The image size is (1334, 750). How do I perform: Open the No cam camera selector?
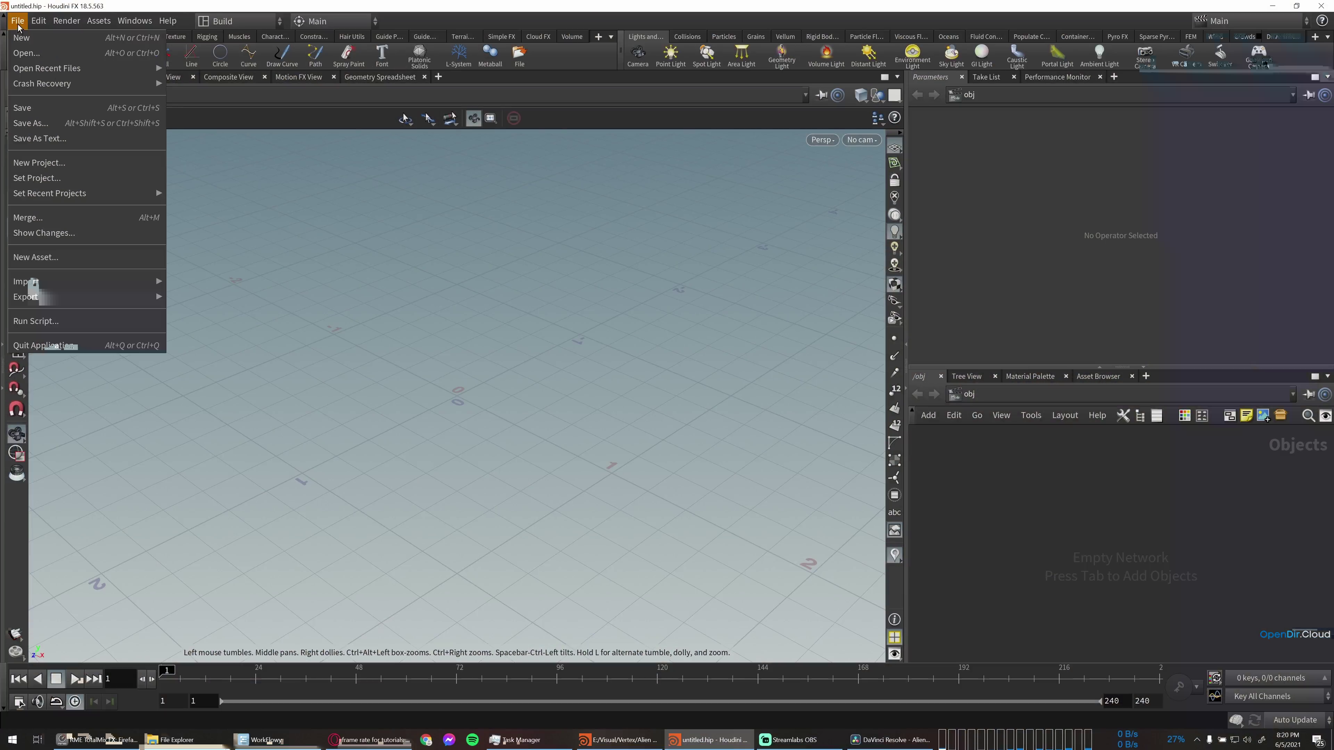pos(861,140)
